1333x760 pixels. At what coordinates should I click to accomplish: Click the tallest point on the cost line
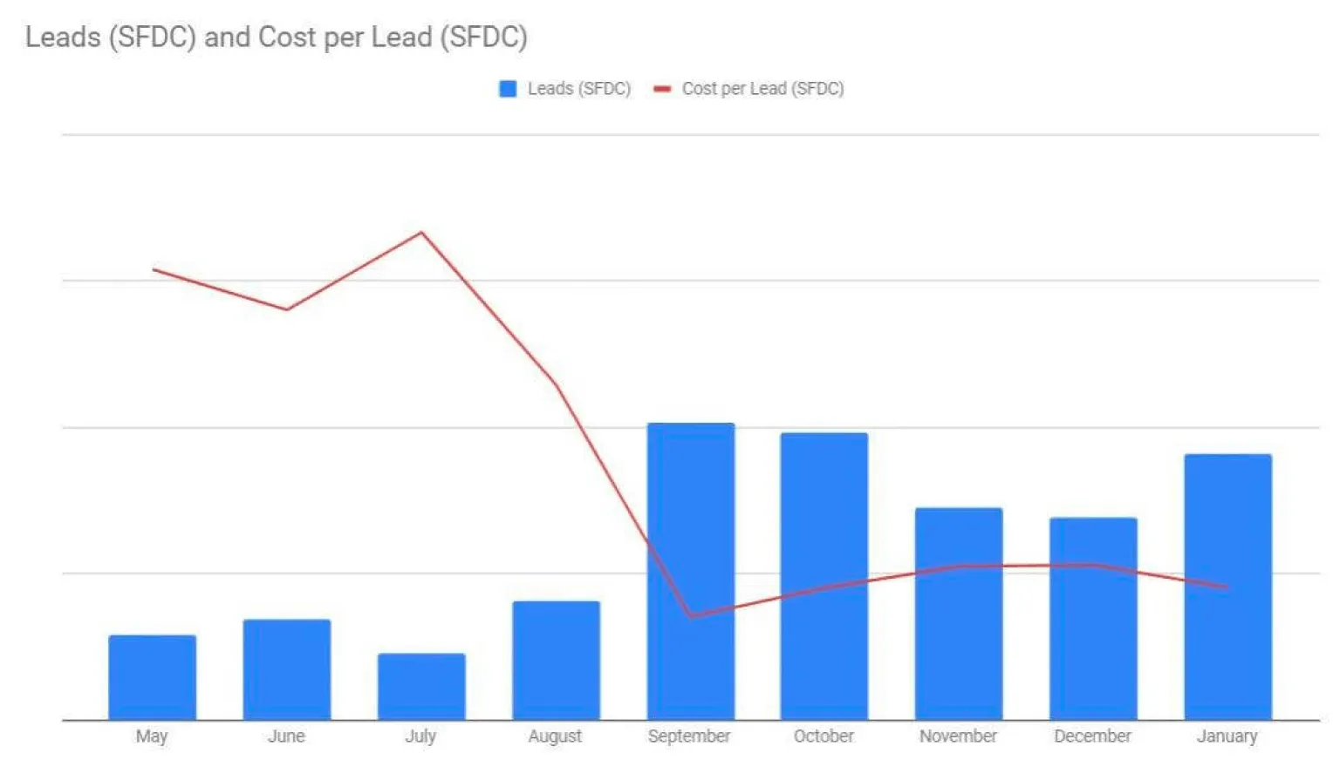(x=420, y=233)
